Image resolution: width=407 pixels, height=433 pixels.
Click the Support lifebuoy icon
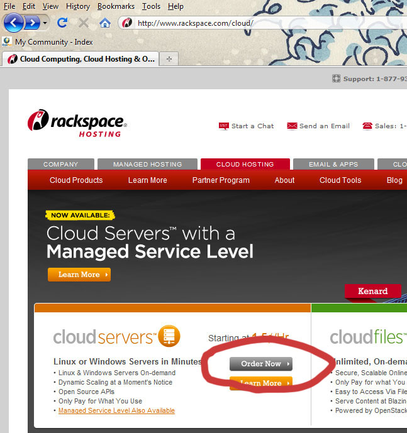336,79
